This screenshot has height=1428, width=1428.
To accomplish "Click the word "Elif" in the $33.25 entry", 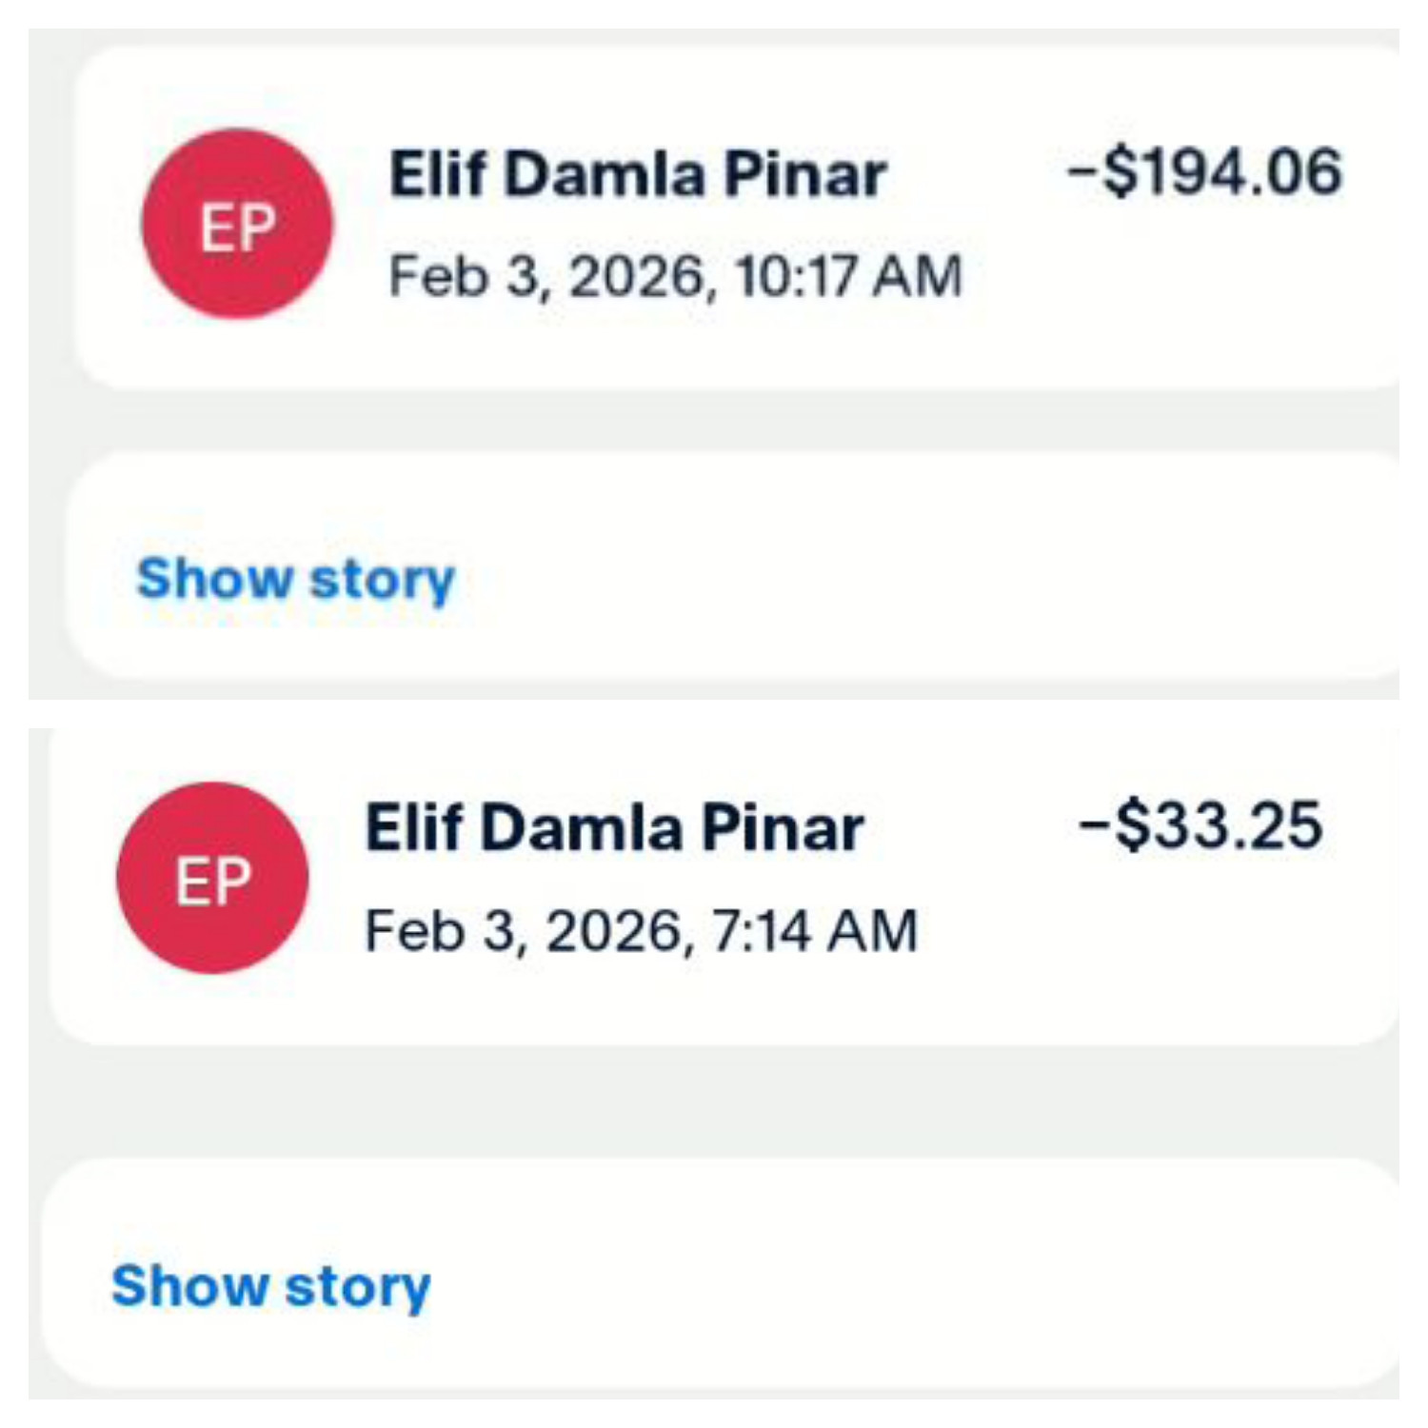I will (415, 827).
